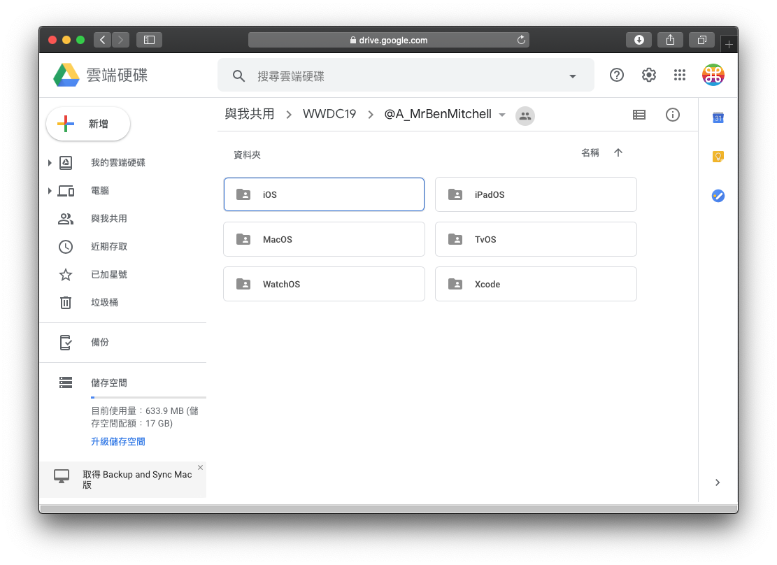Open Google Tasks side panel icon
777x565 pixels.
click(x=718, y=196)
